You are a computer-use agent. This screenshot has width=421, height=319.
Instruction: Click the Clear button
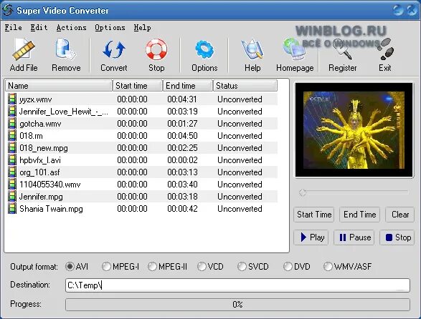(400, 215)
